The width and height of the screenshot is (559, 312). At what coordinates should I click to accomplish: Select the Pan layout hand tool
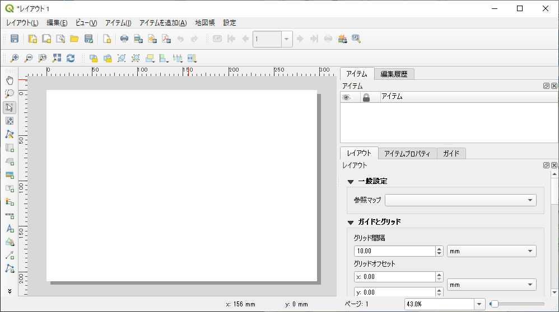click(10, 80)
